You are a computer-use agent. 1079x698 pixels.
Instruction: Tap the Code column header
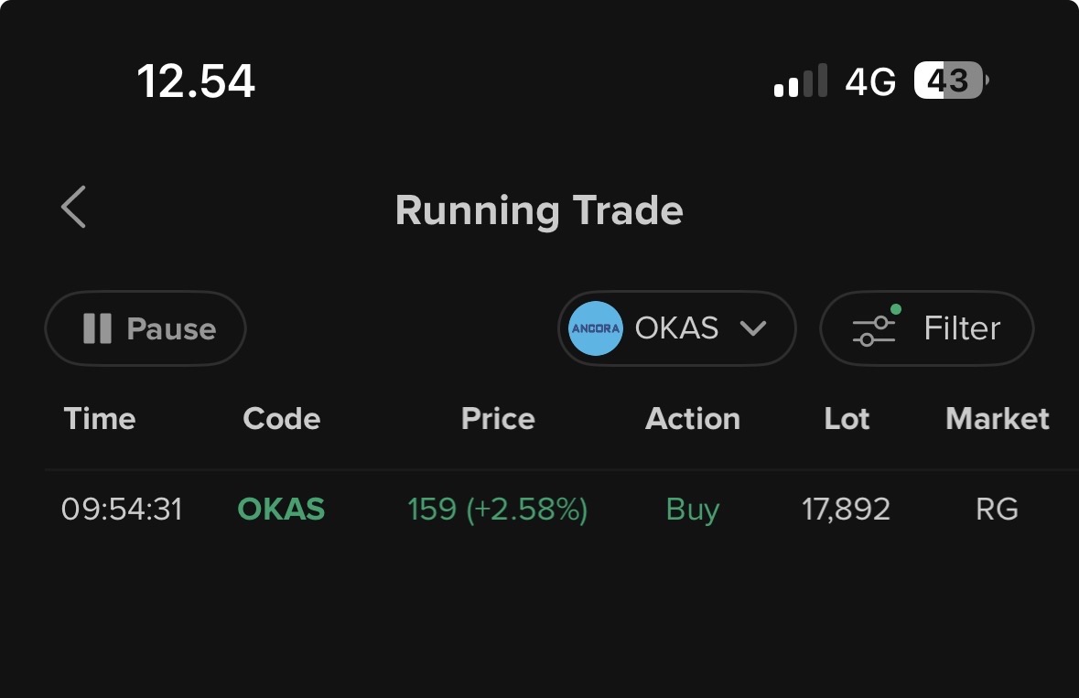tap(282, 419)
